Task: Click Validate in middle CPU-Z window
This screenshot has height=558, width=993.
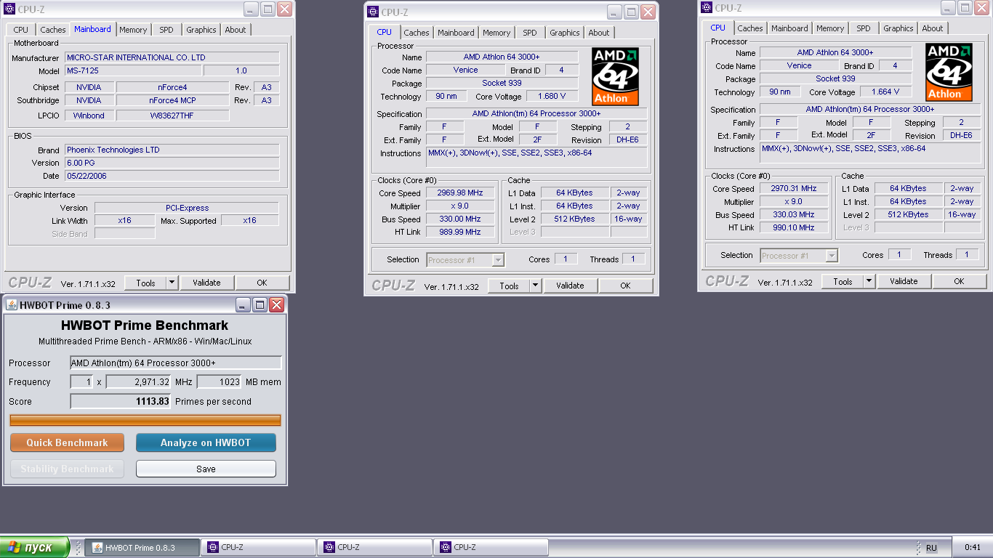Action: pos(571,286)
